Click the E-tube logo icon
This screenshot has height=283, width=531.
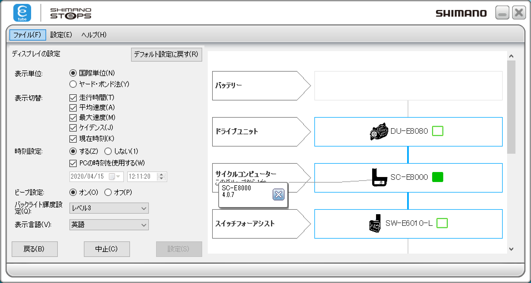[22, 13]
